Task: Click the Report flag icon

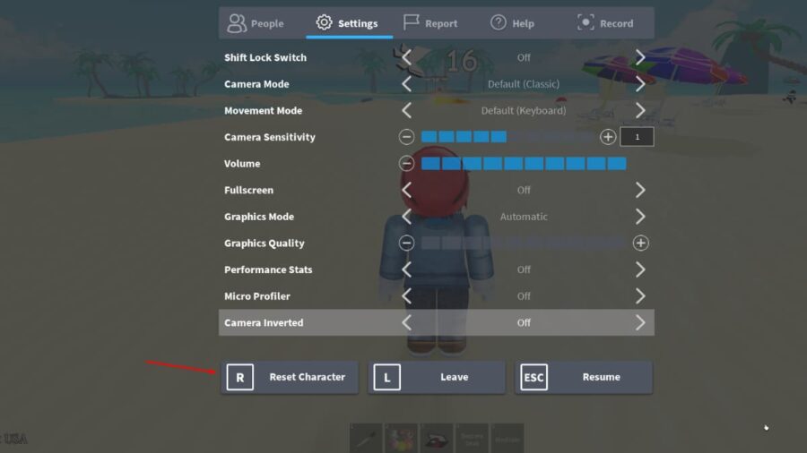Action: tap(411, 22)
